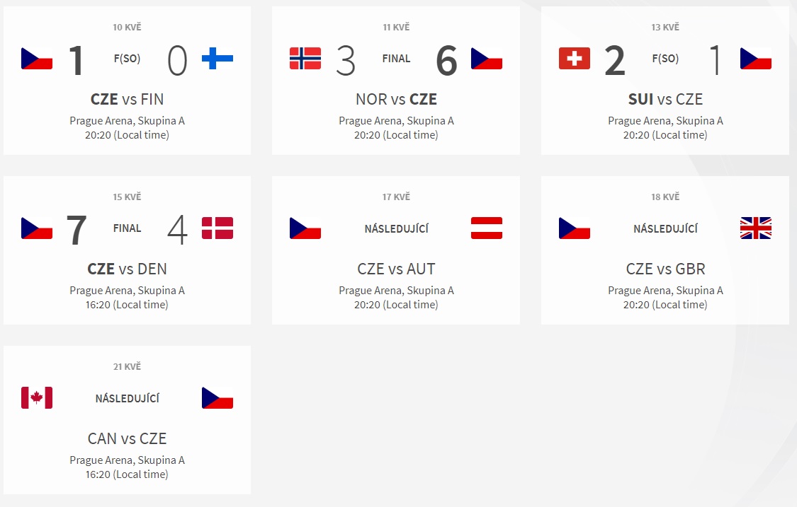This screenshot has height=507, width=797.
Task: Click the Finland flag icon
Action: pyautogui.click(x=217, y=59)
